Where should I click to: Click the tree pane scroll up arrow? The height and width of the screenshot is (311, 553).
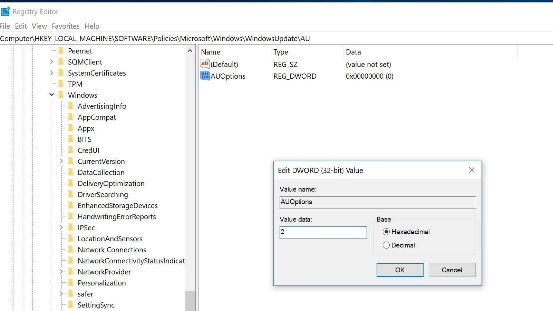pyautogui.click(x=190, y=51)
